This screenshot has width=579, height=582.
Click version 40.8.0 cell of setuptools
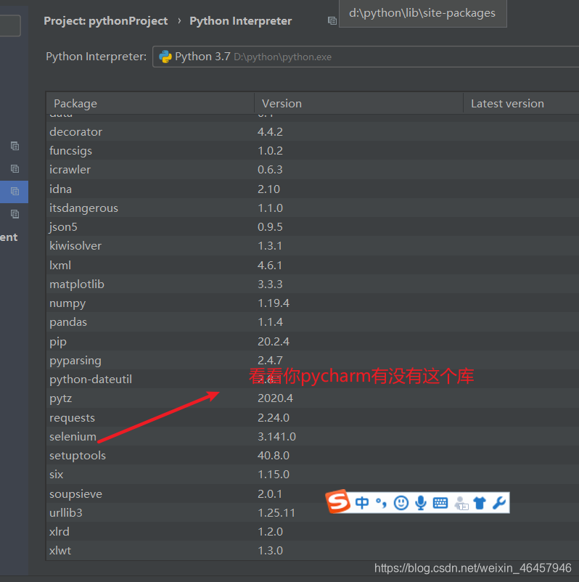coord(273,456)
